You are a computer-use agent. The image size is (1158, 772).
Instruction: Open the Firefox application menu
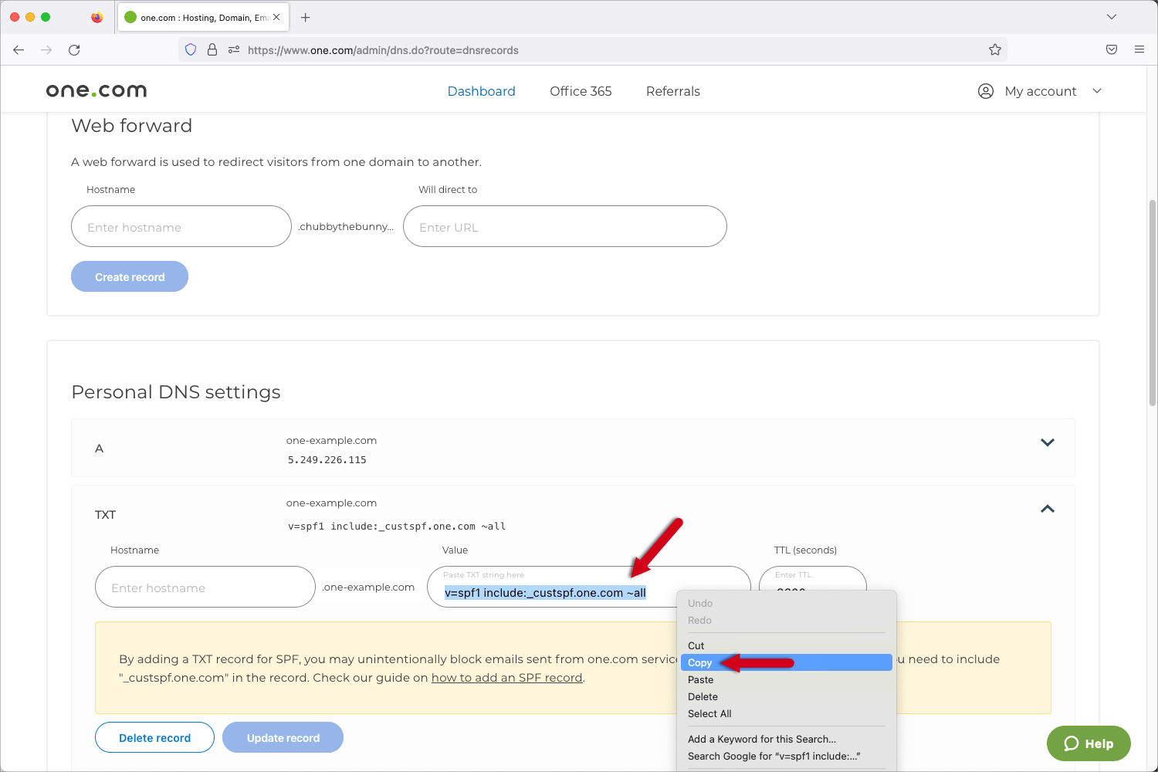pos(1139,49)
